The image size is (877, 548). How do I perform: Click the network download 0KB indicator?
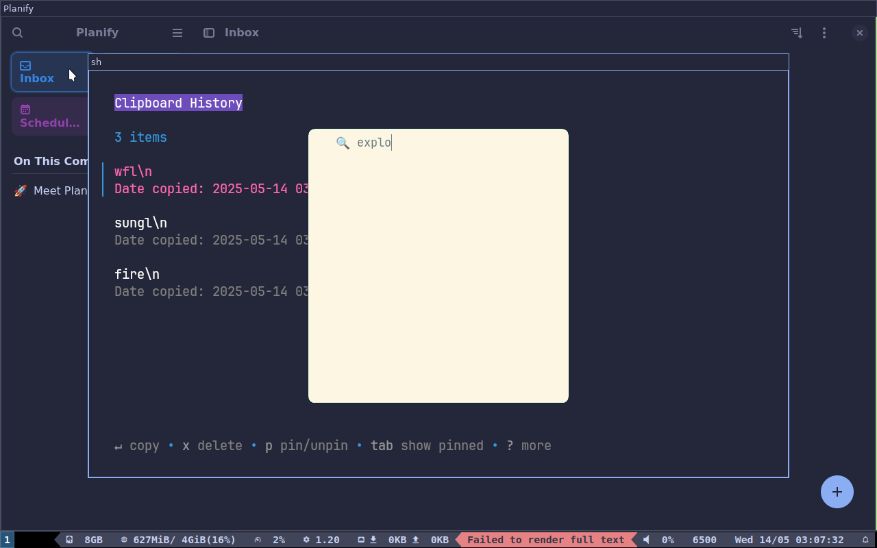coord(388,540)
